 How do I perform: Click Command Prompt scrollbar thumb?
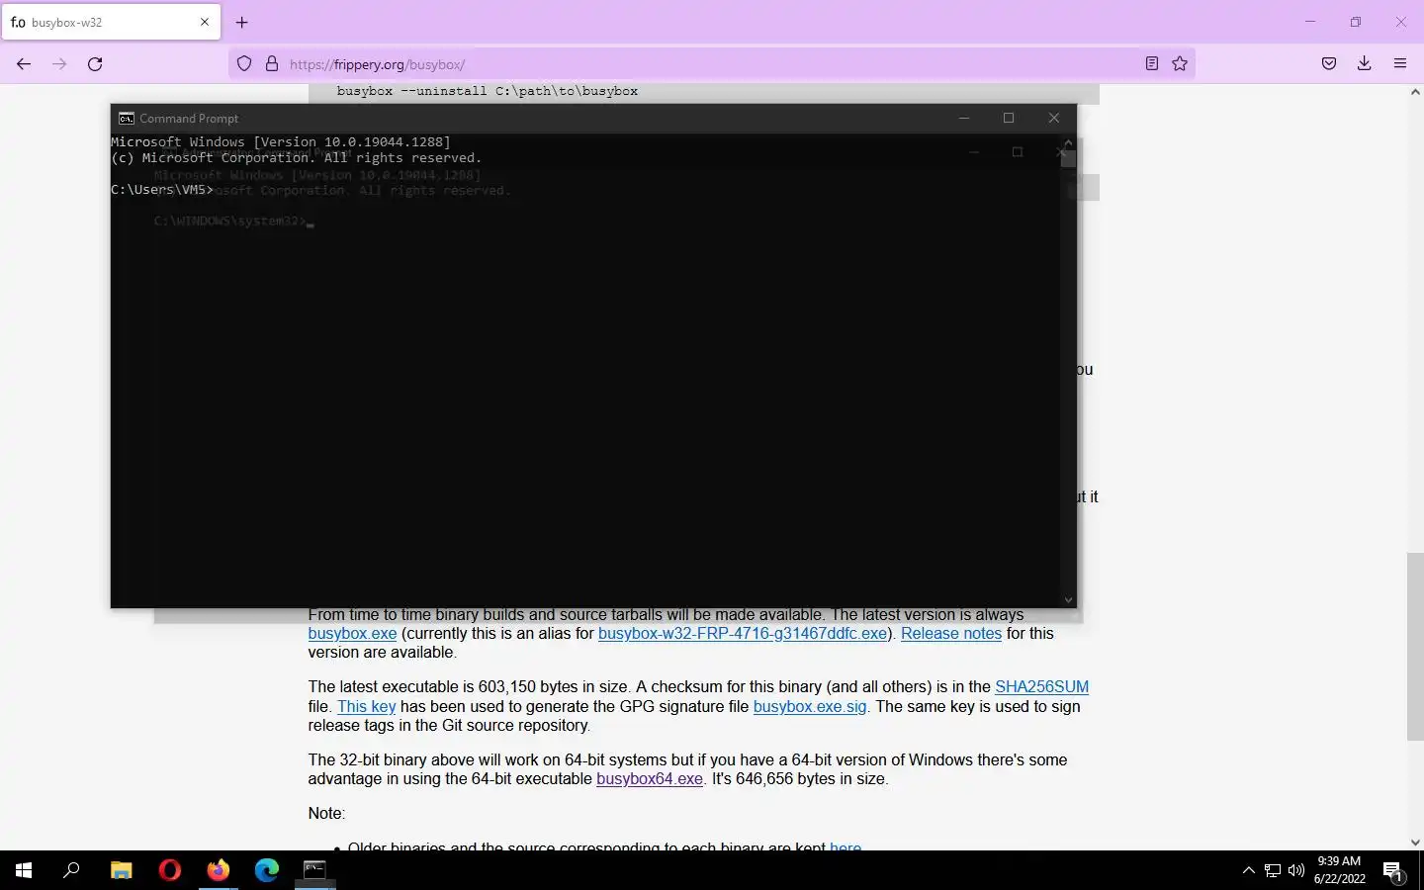point(1068,158)
